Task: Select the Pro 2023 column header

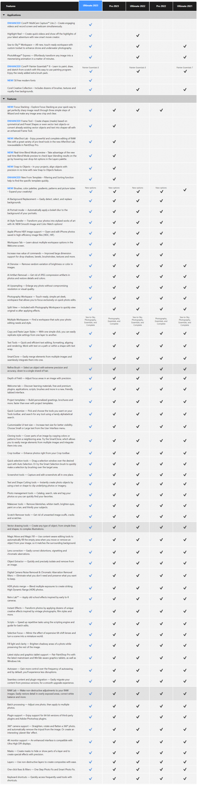Action: [114, 6]
